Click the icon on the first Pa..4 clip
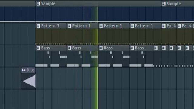 tap(164, 26)
